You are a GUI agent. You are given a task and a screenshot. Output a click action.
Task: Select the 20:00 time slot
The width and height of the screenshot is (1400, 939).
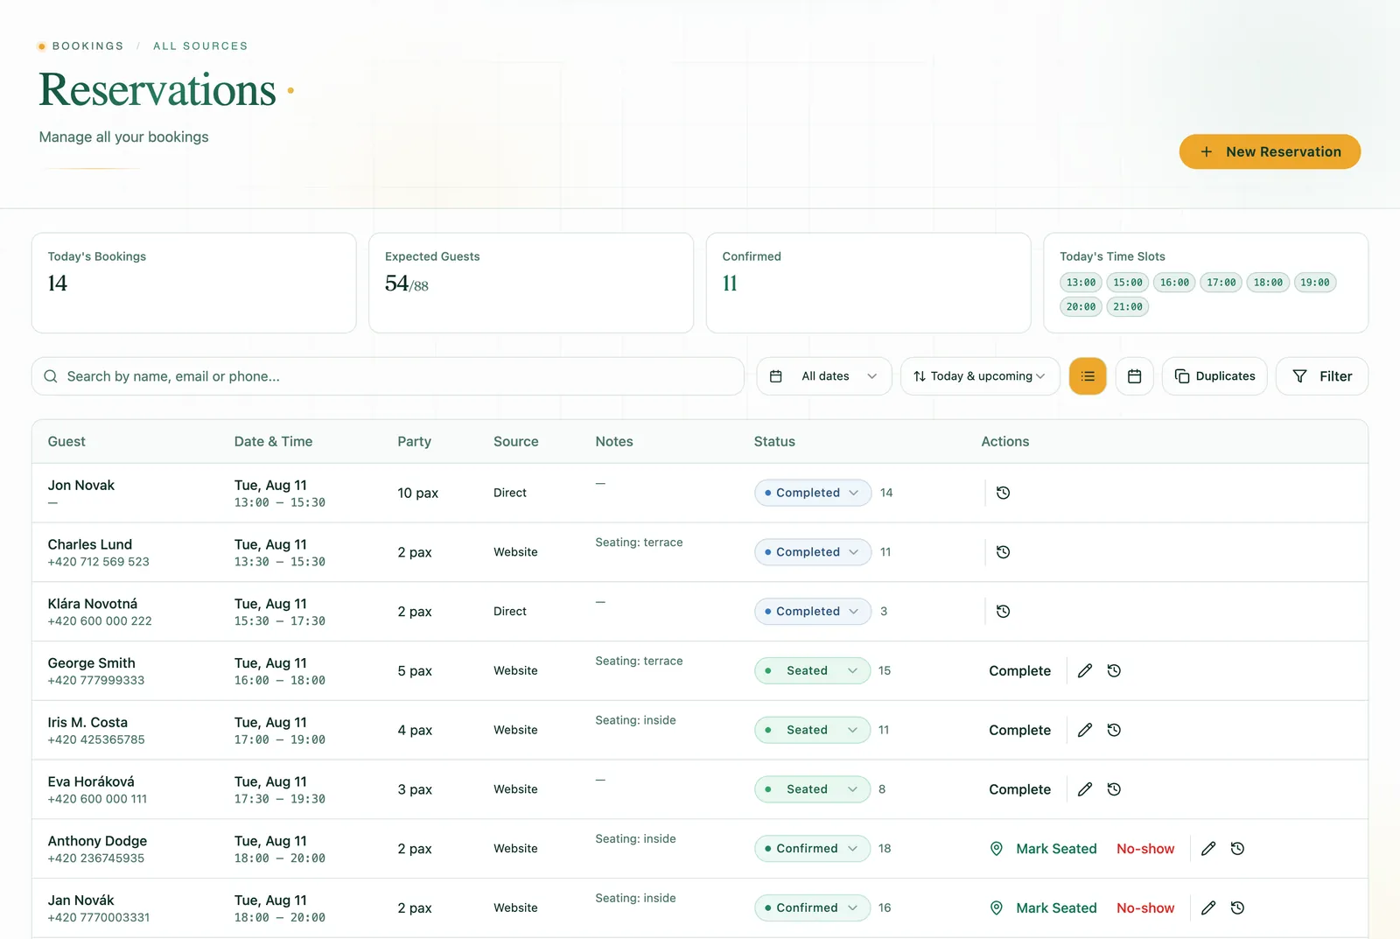[x=1081, y=307]
